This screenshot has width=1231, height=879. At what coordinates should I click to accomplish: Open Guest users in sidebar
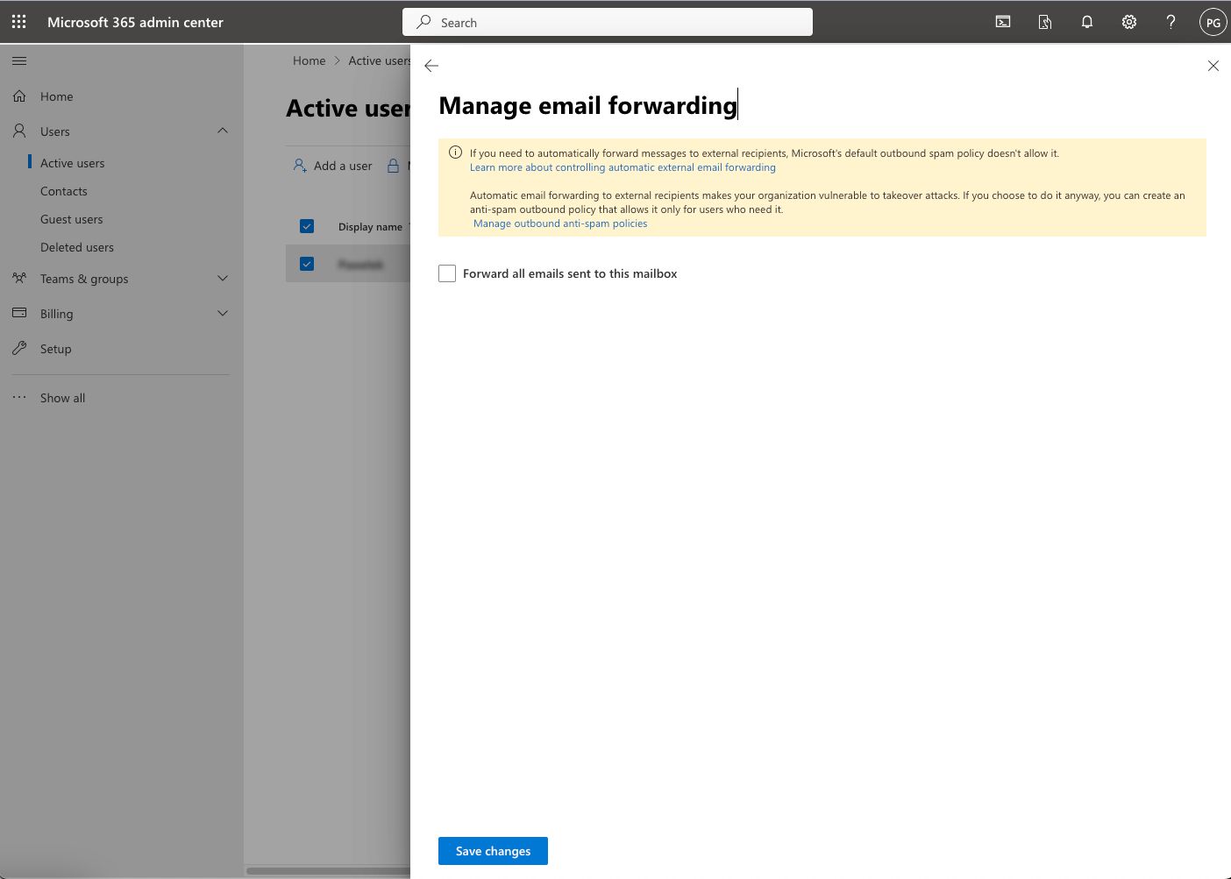(71, 219)
